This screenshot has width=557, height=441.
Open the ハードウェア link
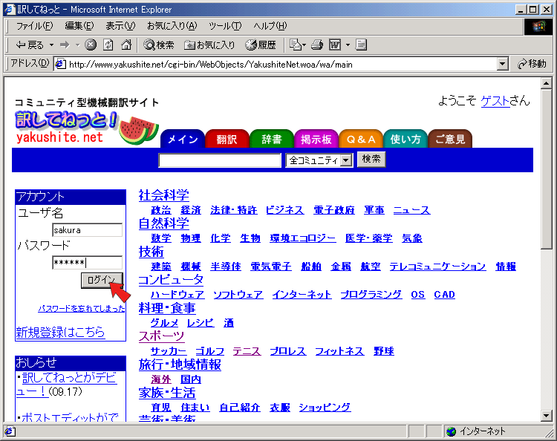pyautogui.click(x=177, y=294)
